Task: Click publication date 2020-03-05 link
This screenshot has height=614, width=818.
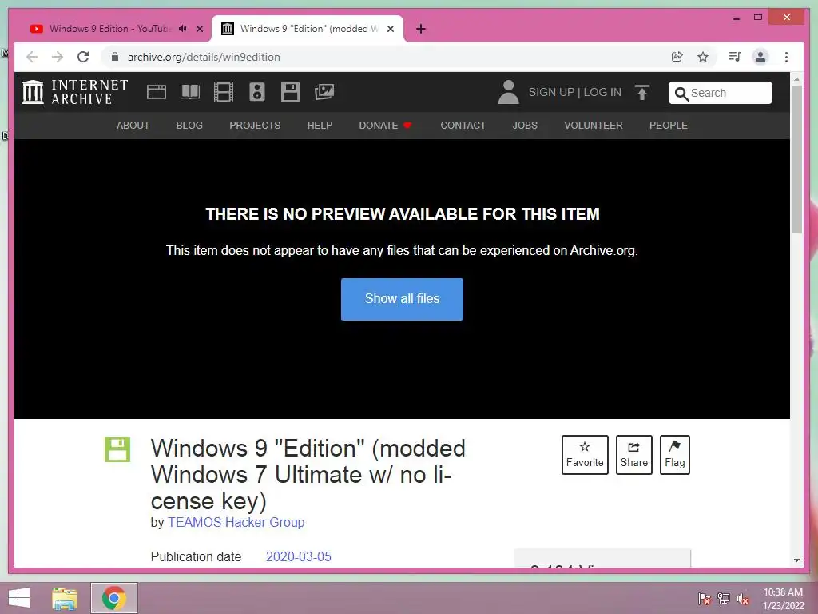Action: click(x=299, y=556)
